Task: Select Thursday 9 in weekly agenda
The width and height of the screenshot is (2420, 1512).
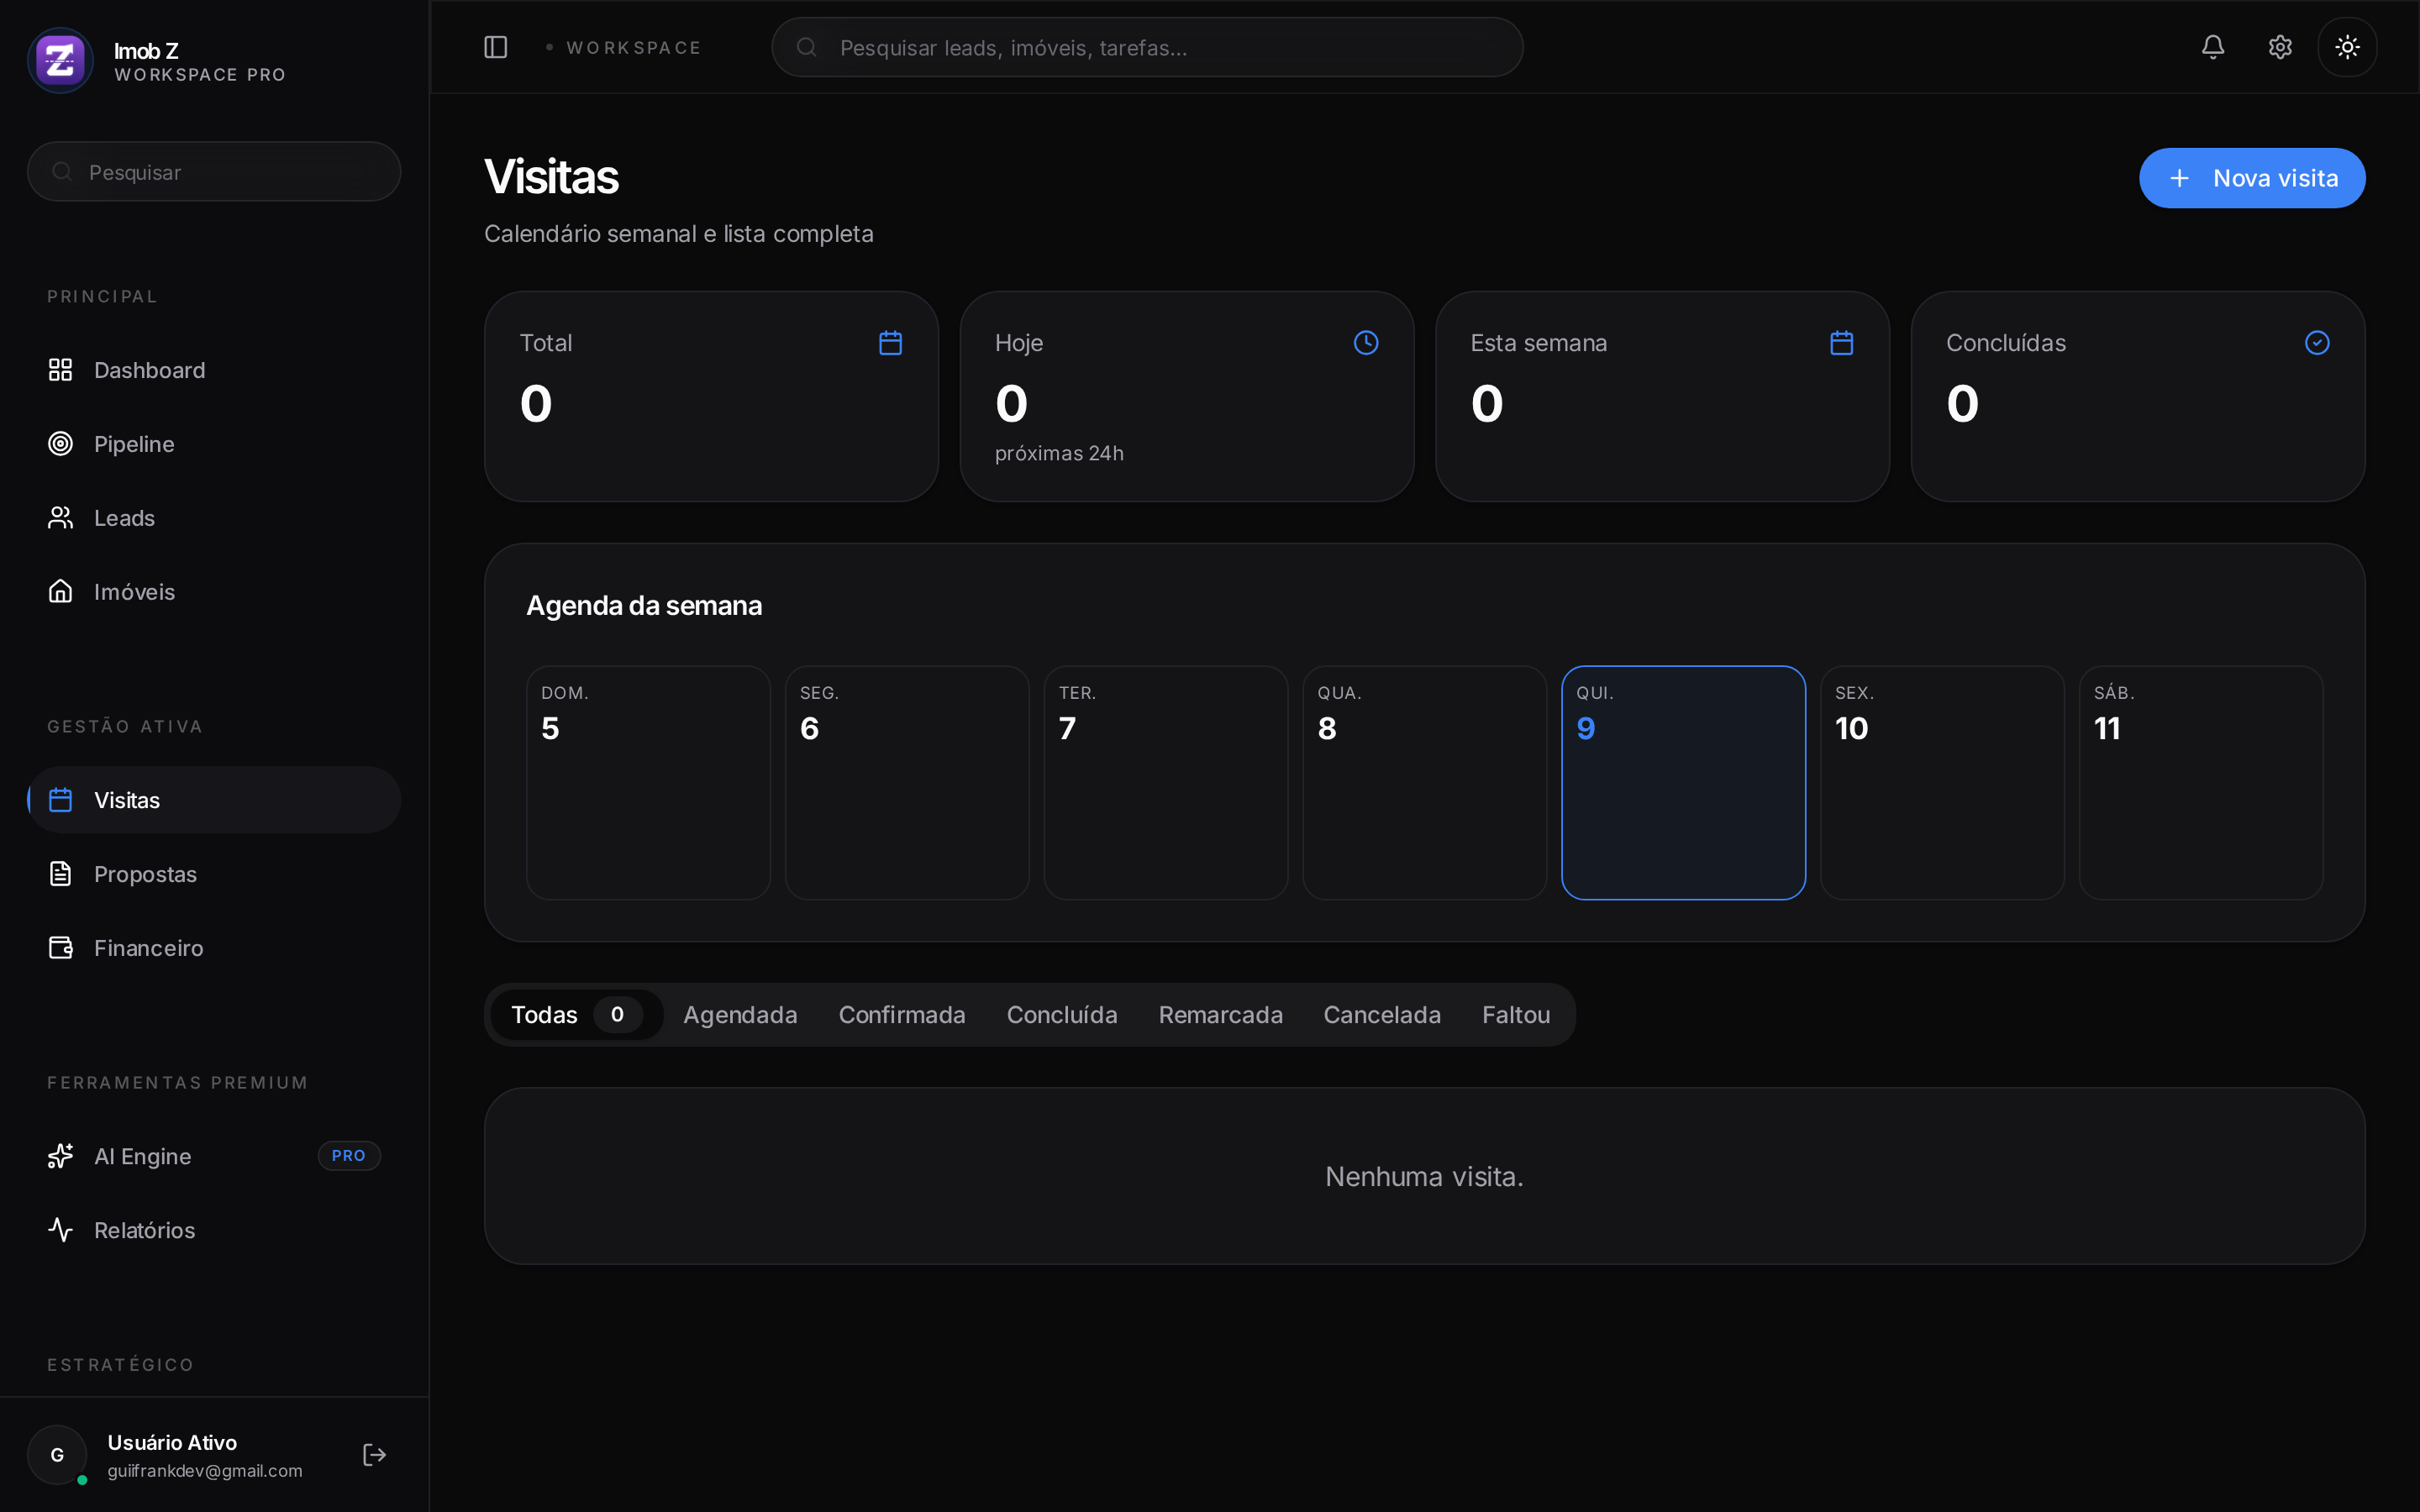Action: (x=1683, y=783)
